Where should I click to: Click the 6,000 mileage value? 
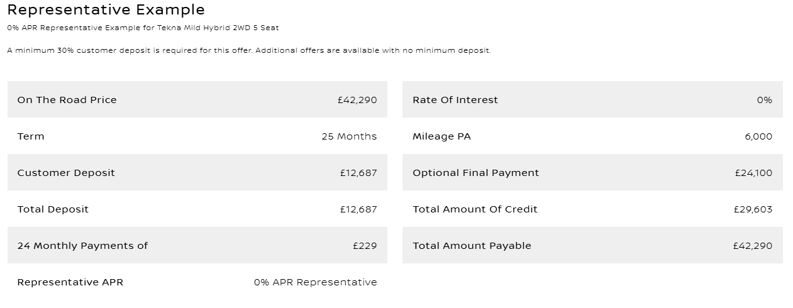(x=758, y=136)
